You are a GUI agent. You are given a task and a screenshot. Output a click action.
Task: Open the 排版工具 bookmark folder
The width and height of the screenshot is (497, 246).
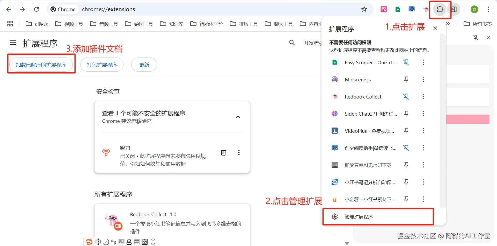(244, 24)
